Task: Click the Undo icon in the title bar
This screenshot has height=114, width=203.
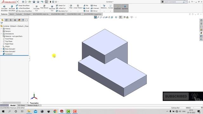Action: coord(42,2)
